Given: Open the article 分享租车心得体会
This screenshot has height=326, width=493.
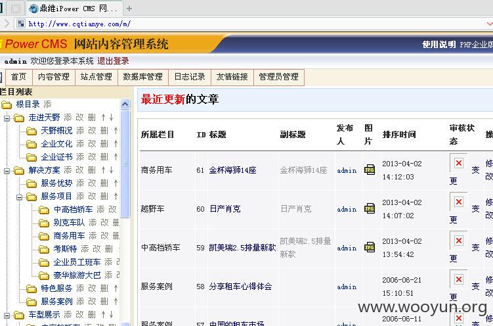Looking at the screenshot, I should (x=240, y=287).
